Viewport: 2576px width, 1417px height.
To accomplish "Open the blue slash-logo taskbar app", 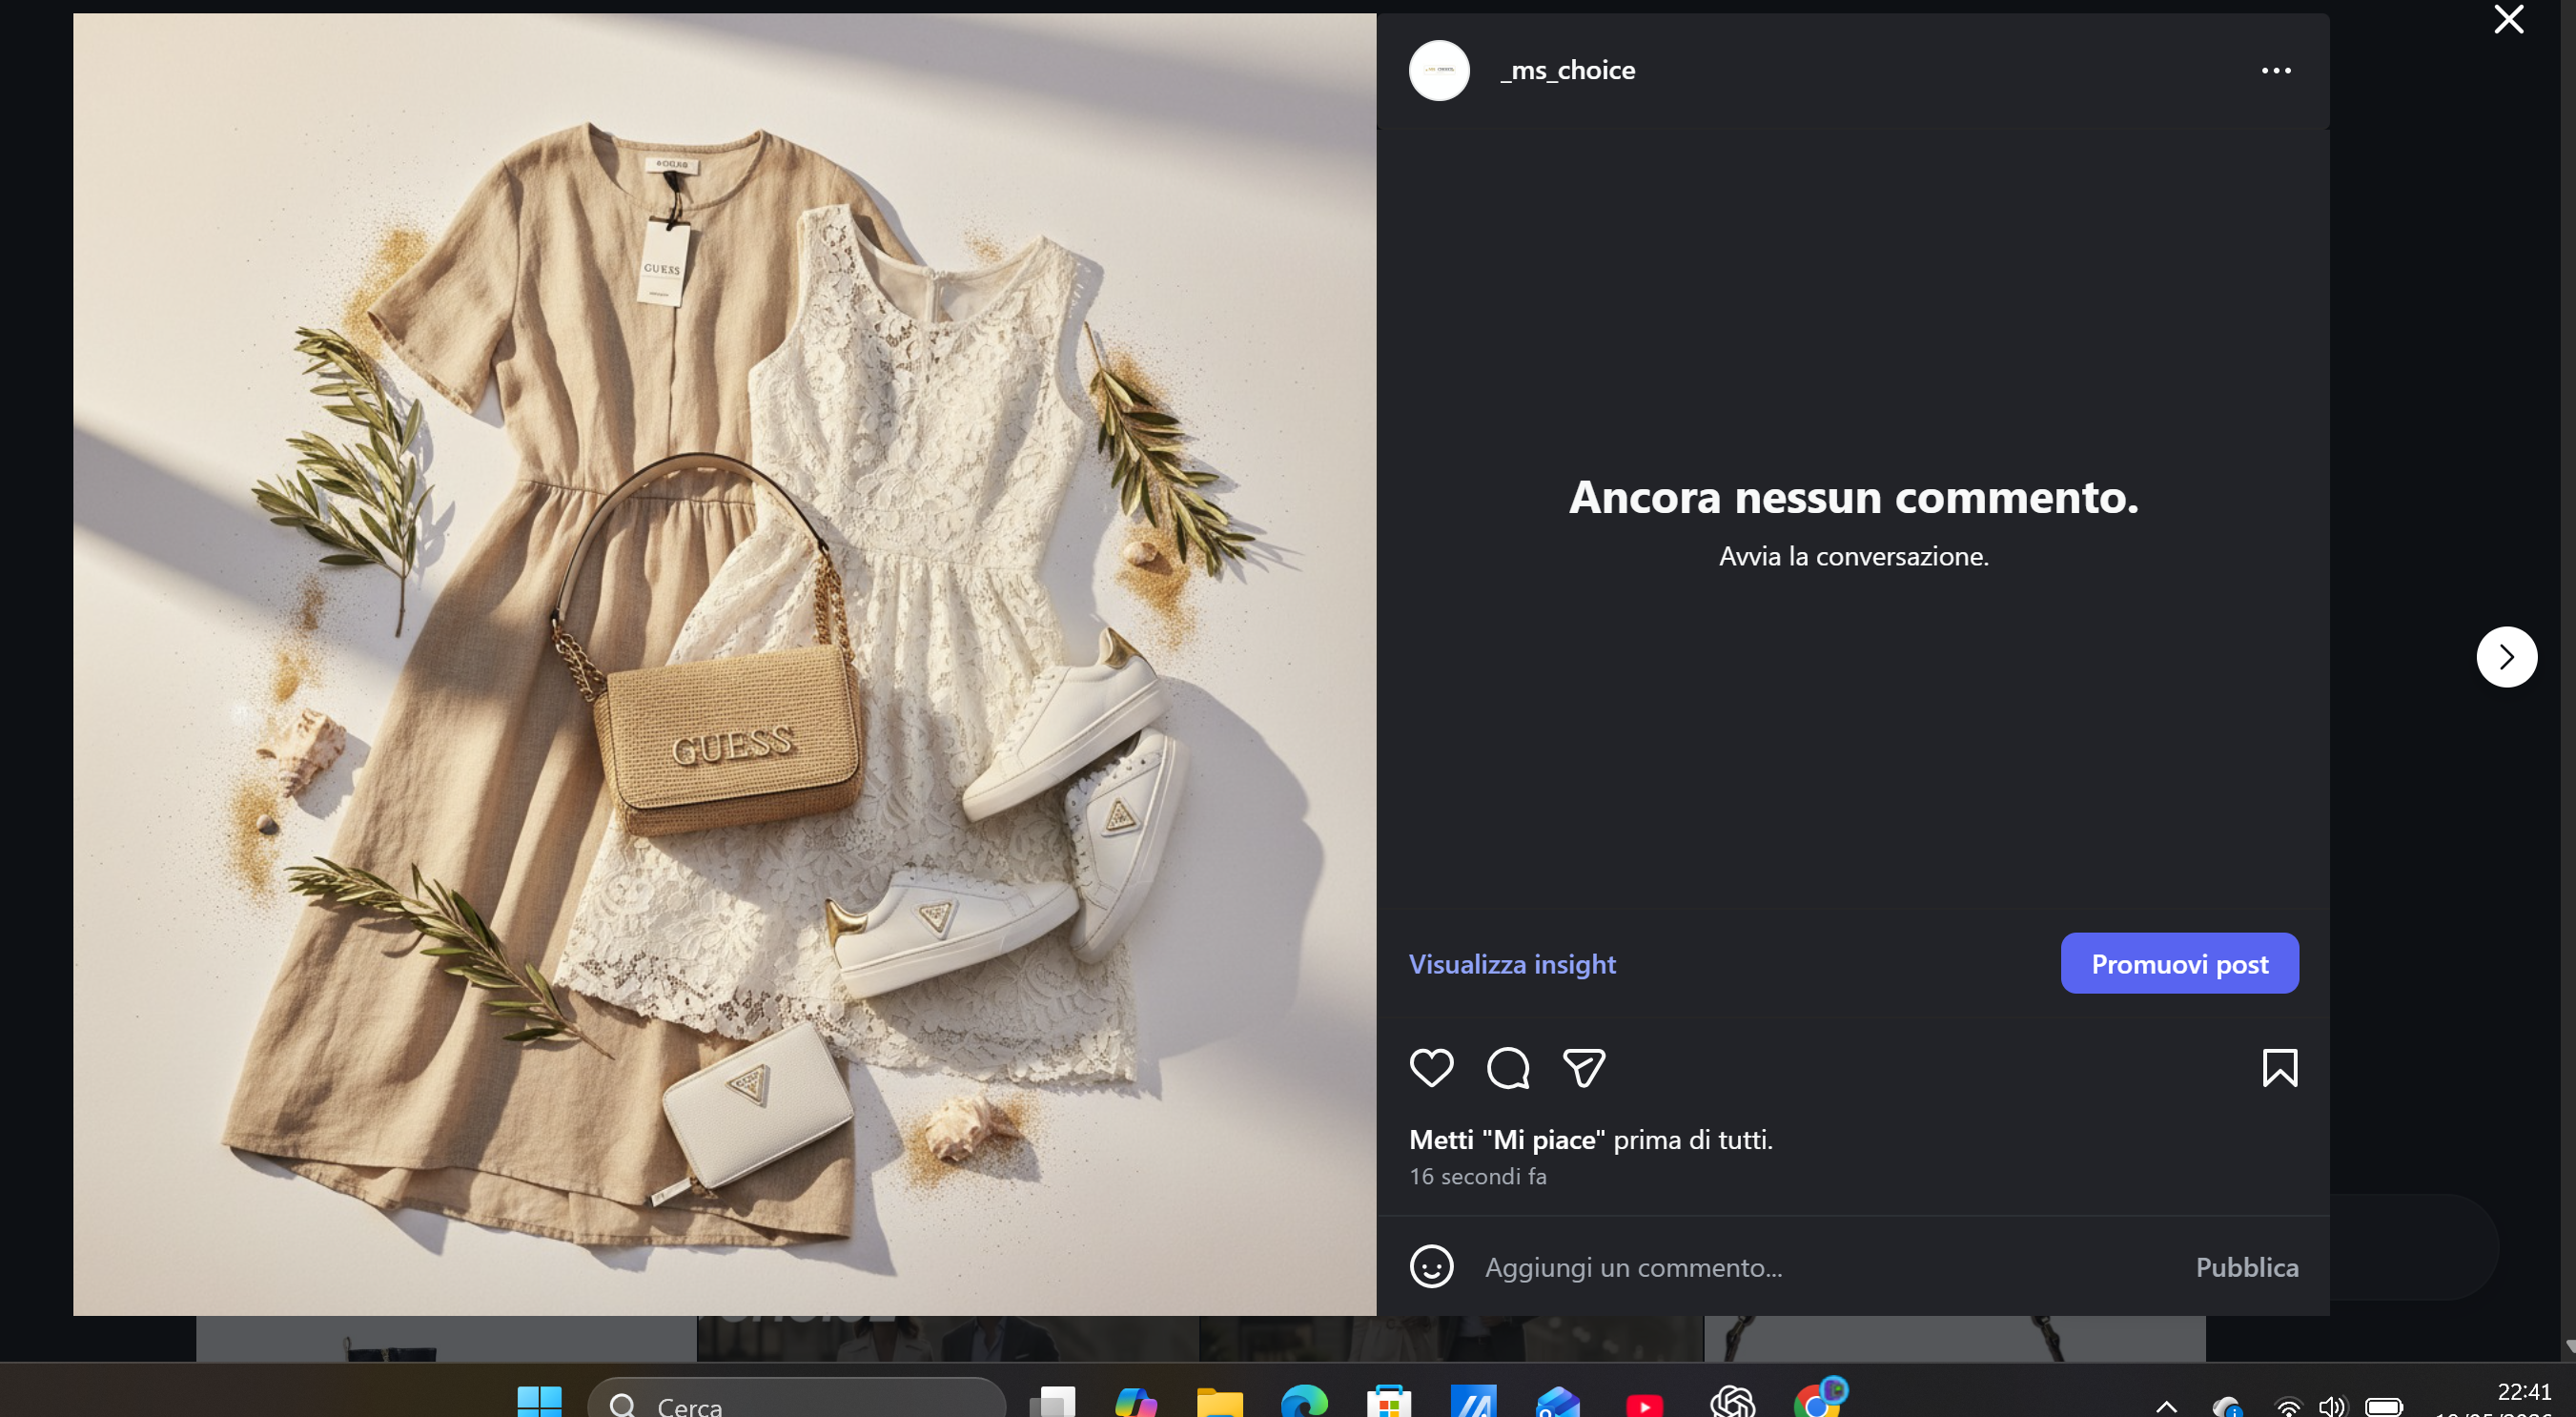I will click(x=1473, y=1402).
